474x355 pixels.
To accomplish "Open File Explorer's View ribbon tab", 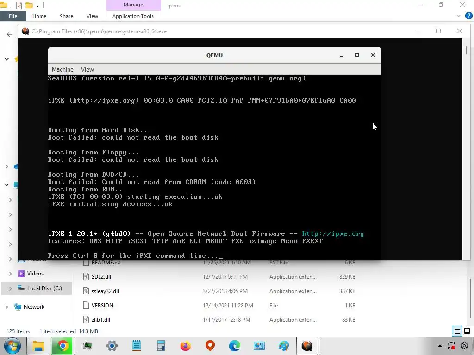I will 92,16.
